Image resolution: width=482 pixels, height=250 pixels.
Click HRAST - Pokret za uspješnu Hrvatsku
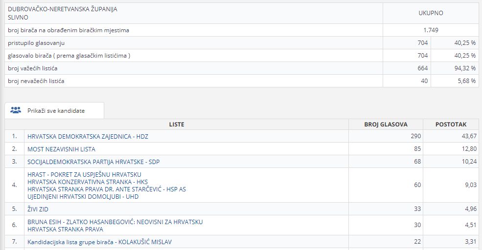[85, 174]
